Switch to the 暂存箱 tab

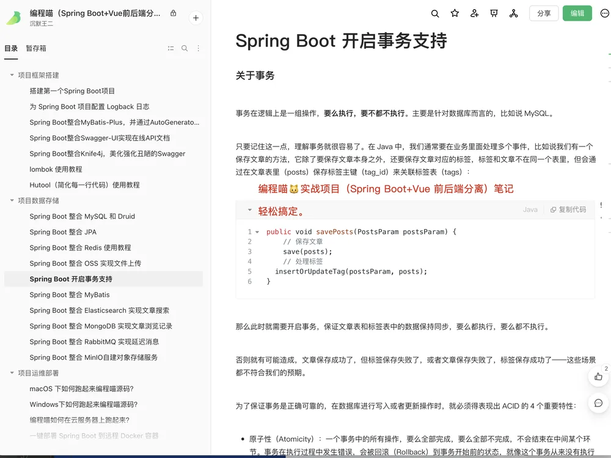(36, 48)
